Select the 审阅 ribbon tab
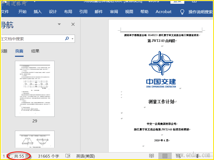Viewport: 214px width, 160px height. pyautogui.click(x=114, y=12)
